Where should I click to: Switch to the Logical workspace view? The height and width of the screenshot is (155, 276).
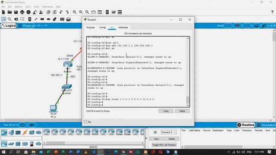9,26
